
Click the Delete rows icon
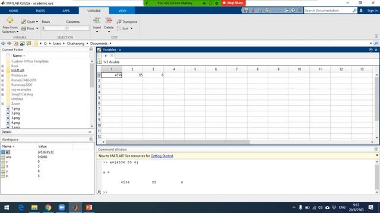[109, 21]
